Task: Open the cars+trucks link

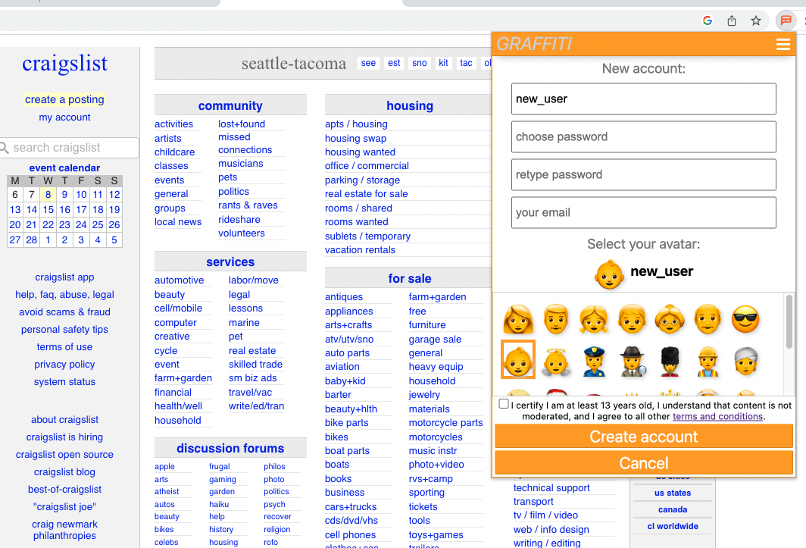Action: 351,507
